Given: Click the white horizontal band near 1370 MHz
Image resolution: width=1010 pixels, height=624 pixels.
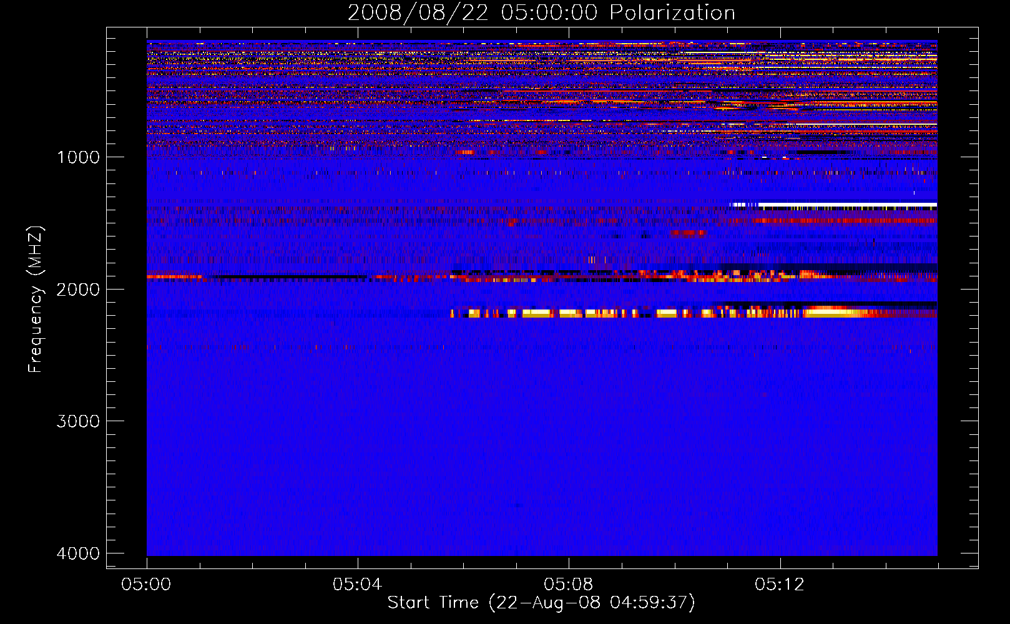Looking at the screenshot, I should [x=833, y=205].
